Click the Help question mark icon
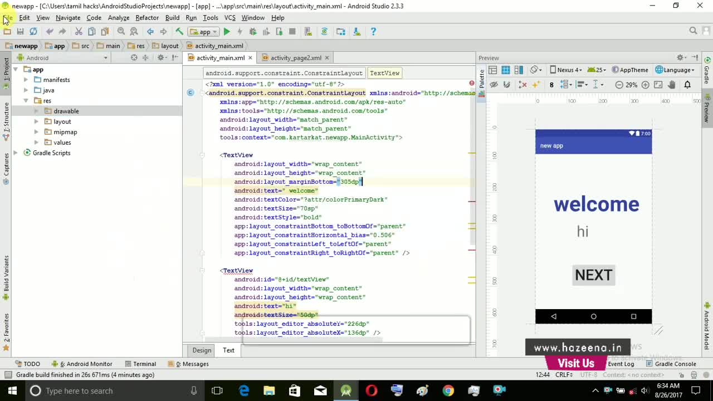The height and width of the screenshot is (401, 713). pyautogui.click(x=373, y=32)
